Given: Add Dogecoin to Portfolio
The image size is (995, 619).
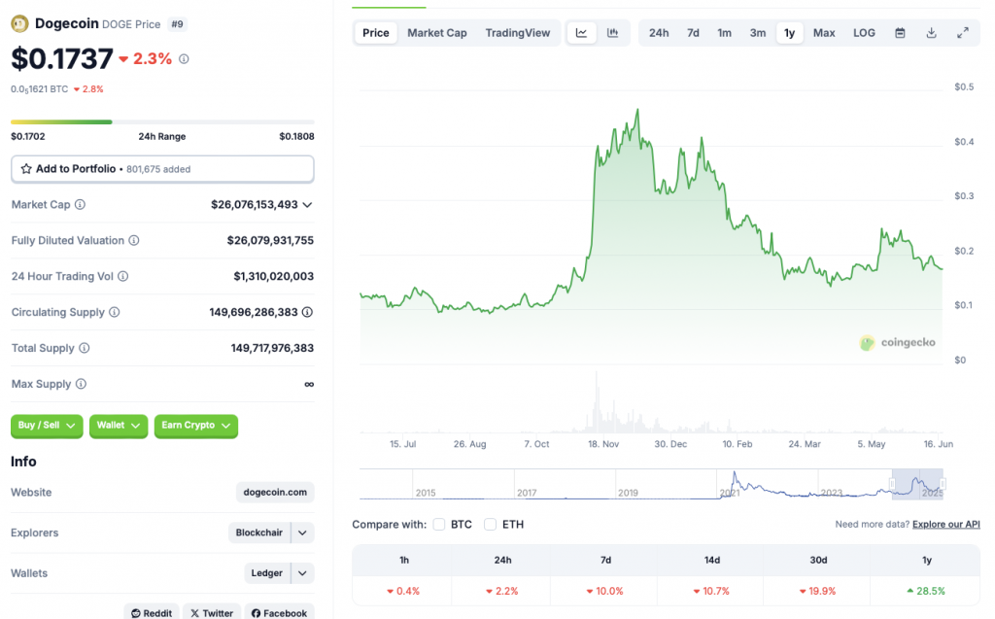Looking at the screenshot, I should tap(162, 169).
